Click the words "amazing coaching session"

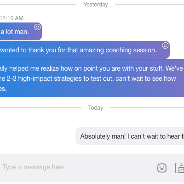point(118,50)
